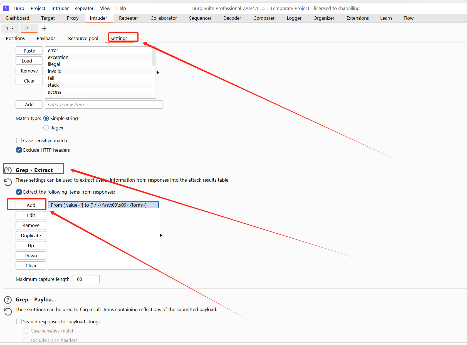Open the Logger tab

coord(294,18)
